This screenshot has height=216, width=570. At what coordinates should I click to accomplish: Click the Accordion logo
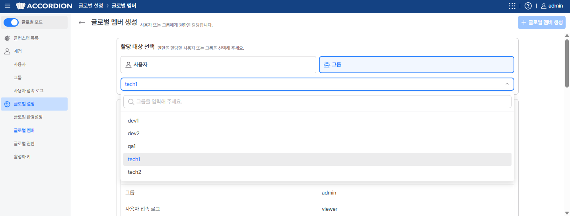(44, 6)
